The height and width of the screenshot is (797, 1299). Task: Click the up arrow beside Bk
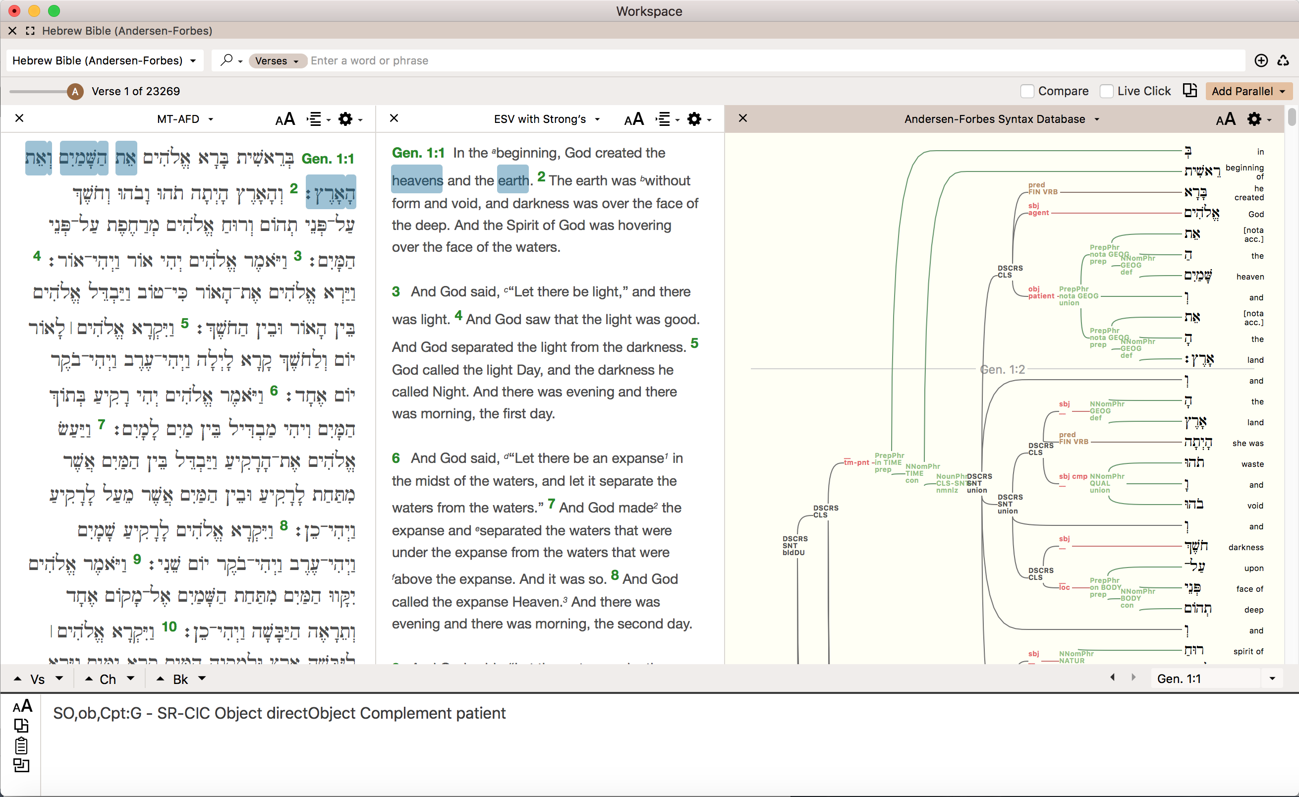point(160,679)
